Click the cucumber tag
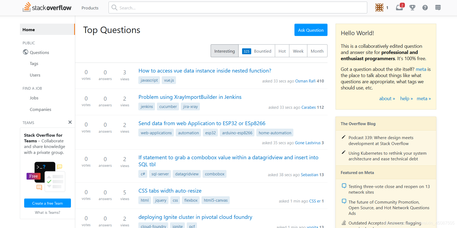 [168, 107]
